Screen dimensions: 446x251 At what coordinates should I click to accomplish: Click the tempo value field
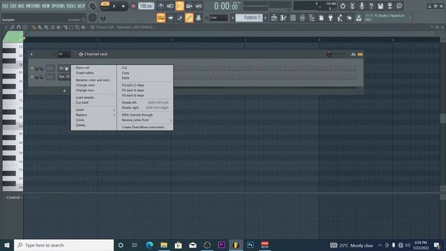tap(146, 6)
